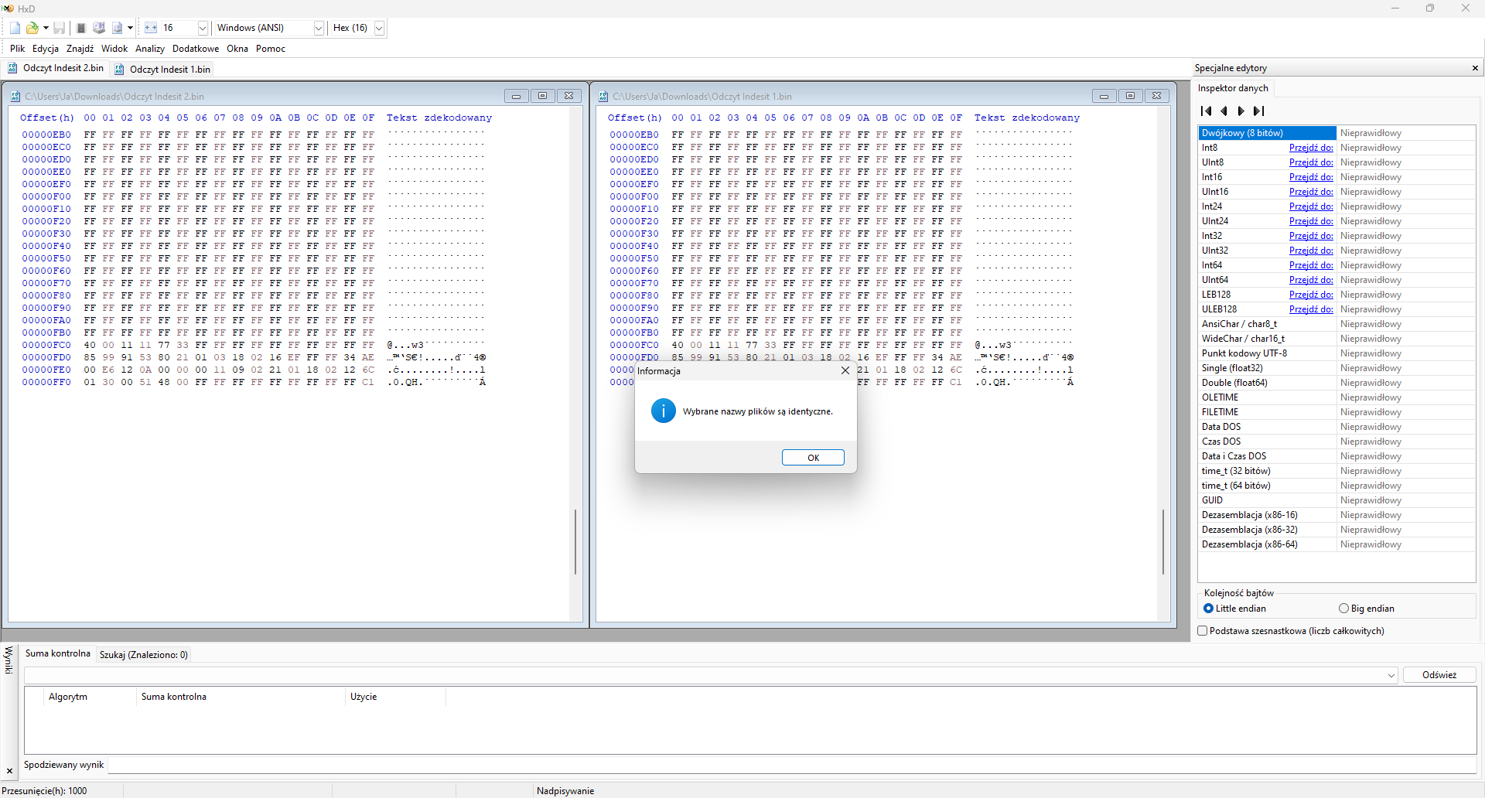1485x798 pixels.
Task: Close the Informacja dialog with X
Action: tap(845, 370)
